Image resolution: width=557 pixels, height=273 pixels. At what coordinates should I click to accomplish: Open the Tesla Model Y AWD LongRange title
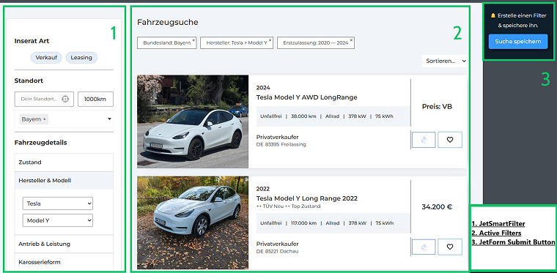point(306,97)
